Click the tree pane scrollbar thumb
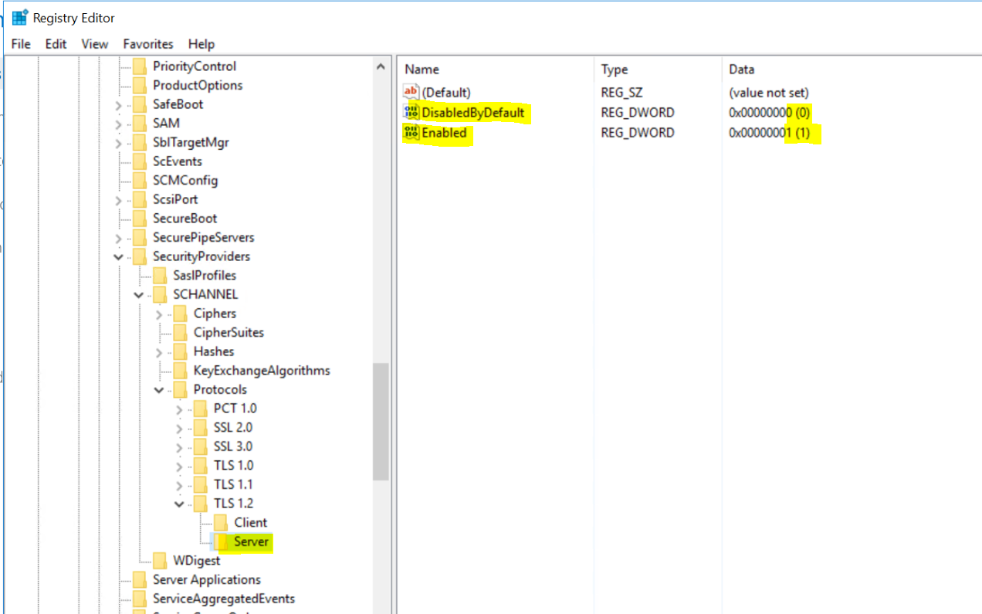 (x=381, y=422)
